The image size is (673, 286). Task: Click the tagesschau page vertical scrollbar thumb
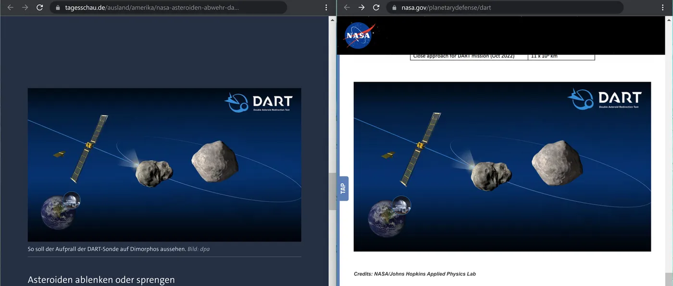coord(332,191)
